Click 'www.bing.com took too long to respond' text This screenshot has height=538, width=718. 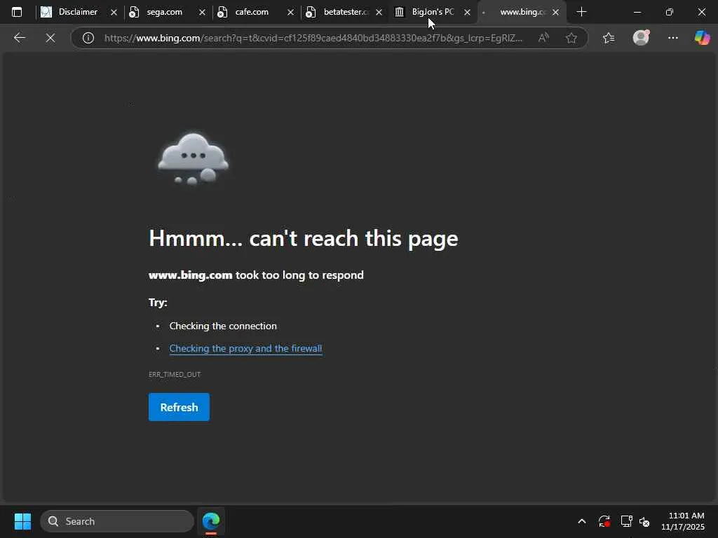pyautogui.click(x=256, y=275)
